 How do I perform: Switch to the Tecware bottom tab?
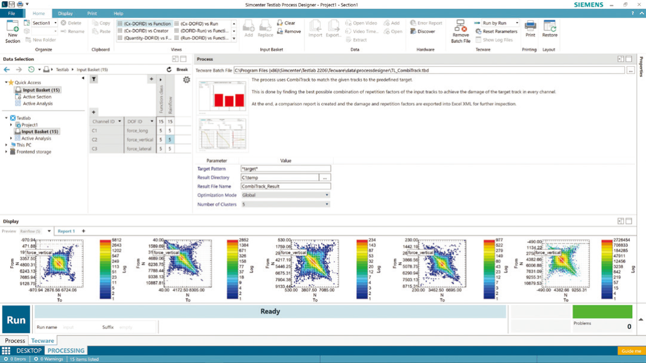pyautogui.click(x=42, y=340)
